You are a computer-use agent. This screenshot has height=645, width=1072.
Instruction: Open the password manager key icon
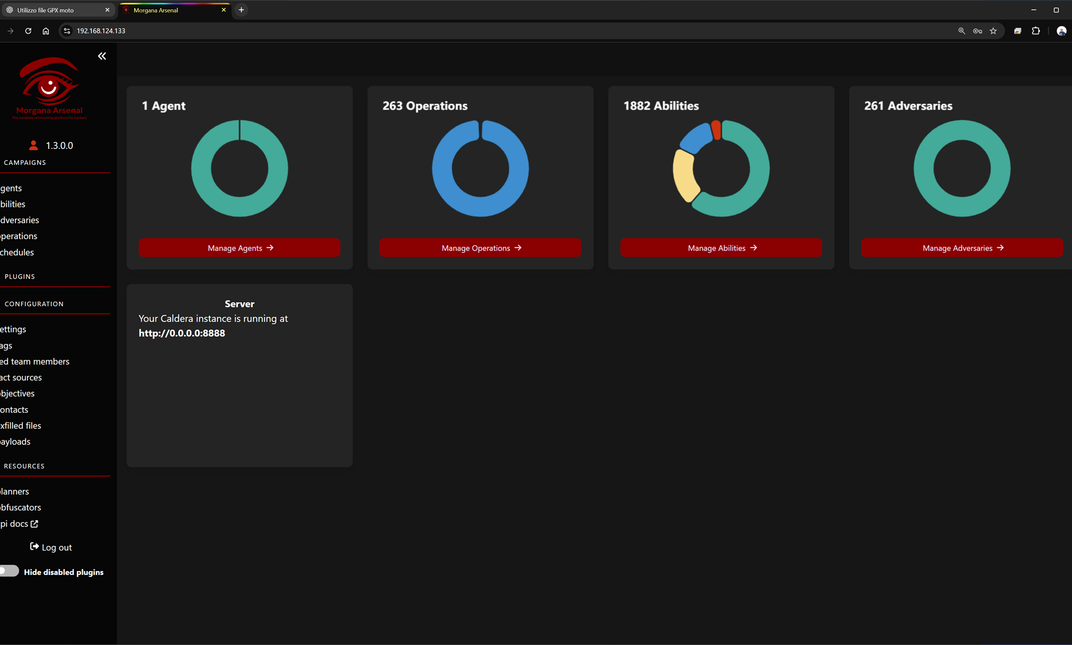pos(977,31)
